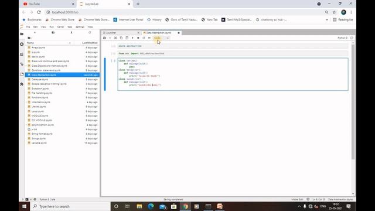Image resolution: width=375 pixels, height=211 pixels.
Task: Open Running Terminals and Kernels sidebar icon
Action: point(22,45)
